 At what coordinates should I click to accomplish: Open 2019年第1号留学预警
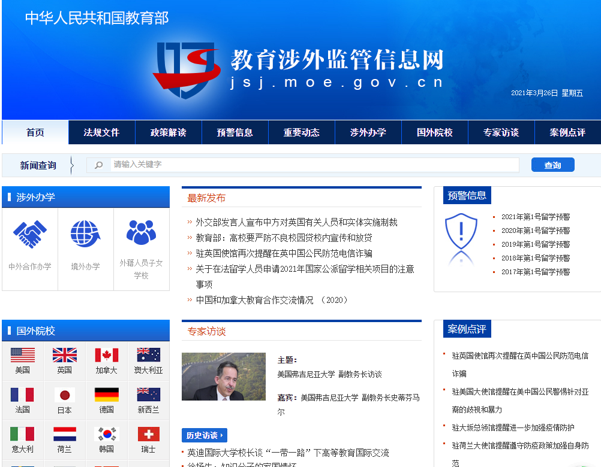coord(536,244)
